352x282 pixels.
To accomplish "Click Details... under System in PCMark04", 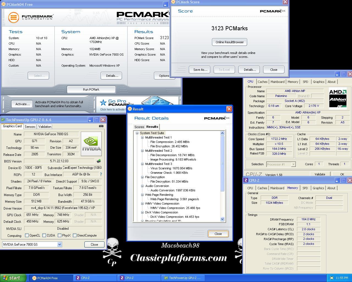I will tap(111, 76).
